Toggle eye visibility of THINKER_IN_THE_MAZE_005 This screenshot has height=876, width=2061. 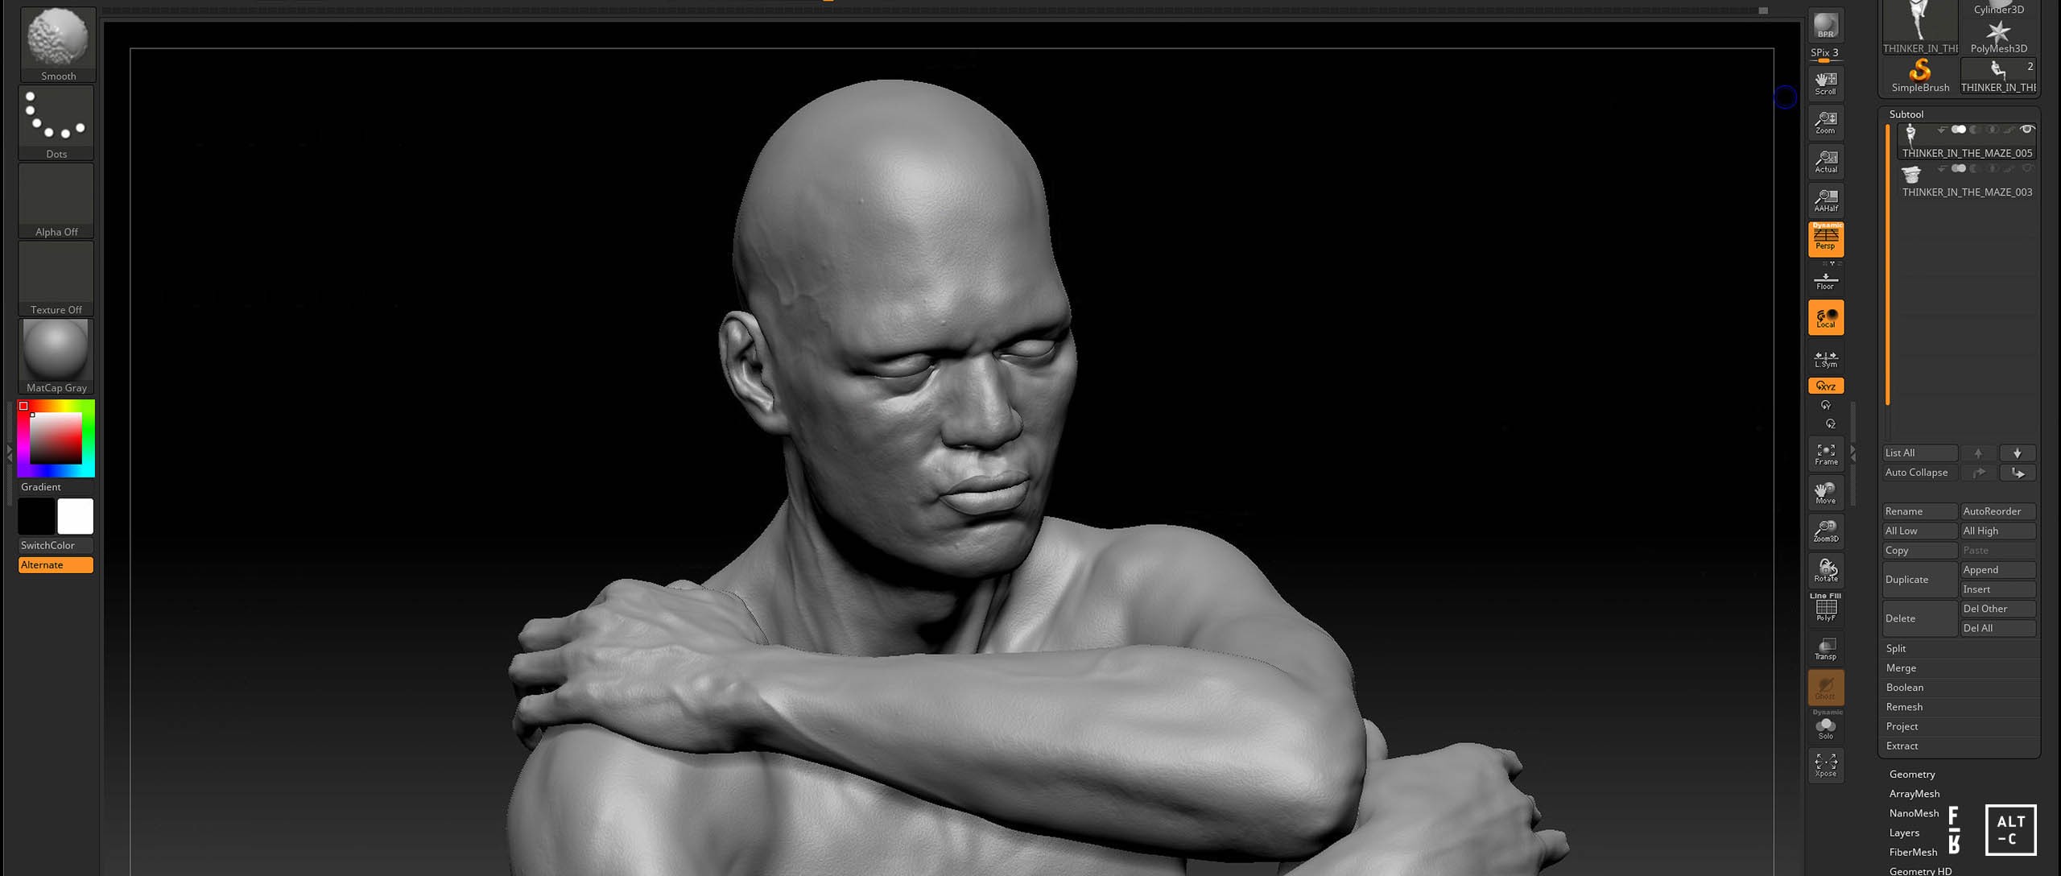pos(2027,130)
